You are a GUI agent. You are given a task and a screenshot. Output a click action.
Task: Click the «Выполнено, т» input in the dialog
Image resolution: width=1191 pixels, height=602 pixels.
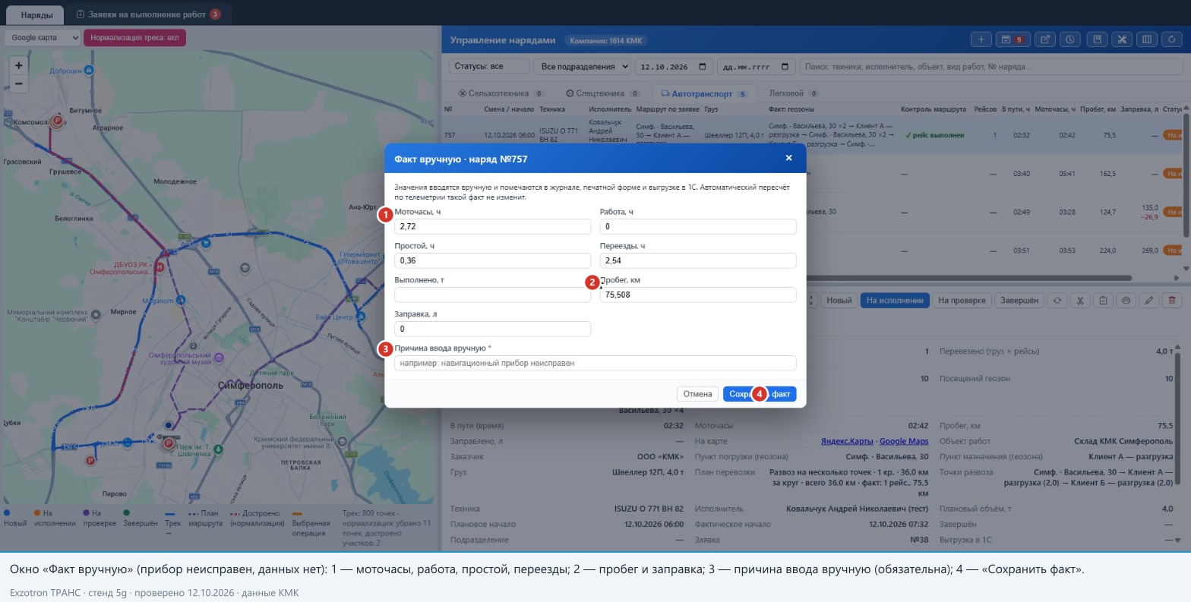pos(492,295)
